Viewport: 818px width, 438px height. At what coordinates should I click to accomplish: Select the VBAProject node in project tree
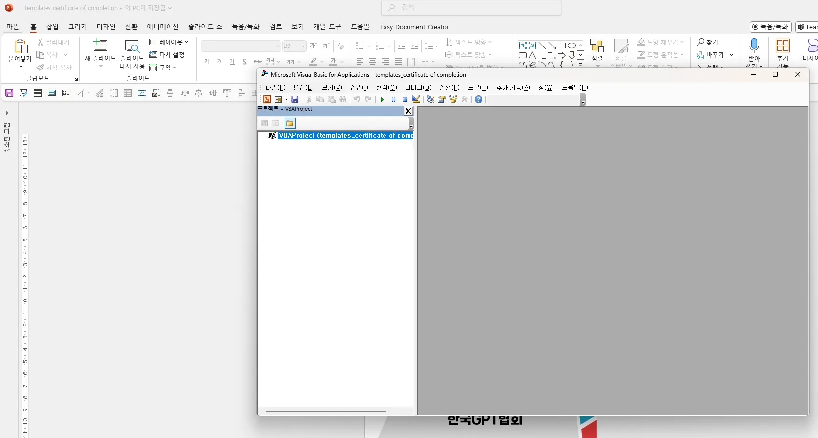click(345, 136)
